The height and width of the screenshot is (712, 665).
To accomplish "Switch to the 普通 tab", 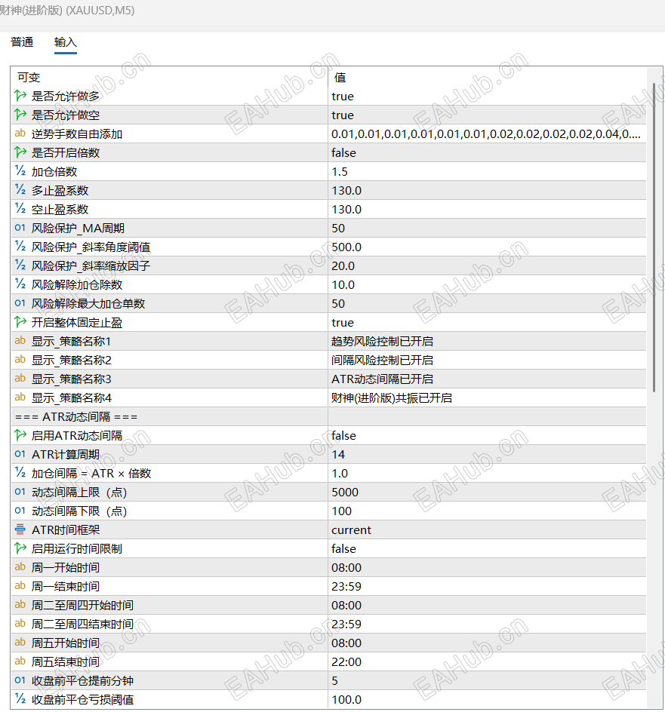I will click(x=22, y=42).
